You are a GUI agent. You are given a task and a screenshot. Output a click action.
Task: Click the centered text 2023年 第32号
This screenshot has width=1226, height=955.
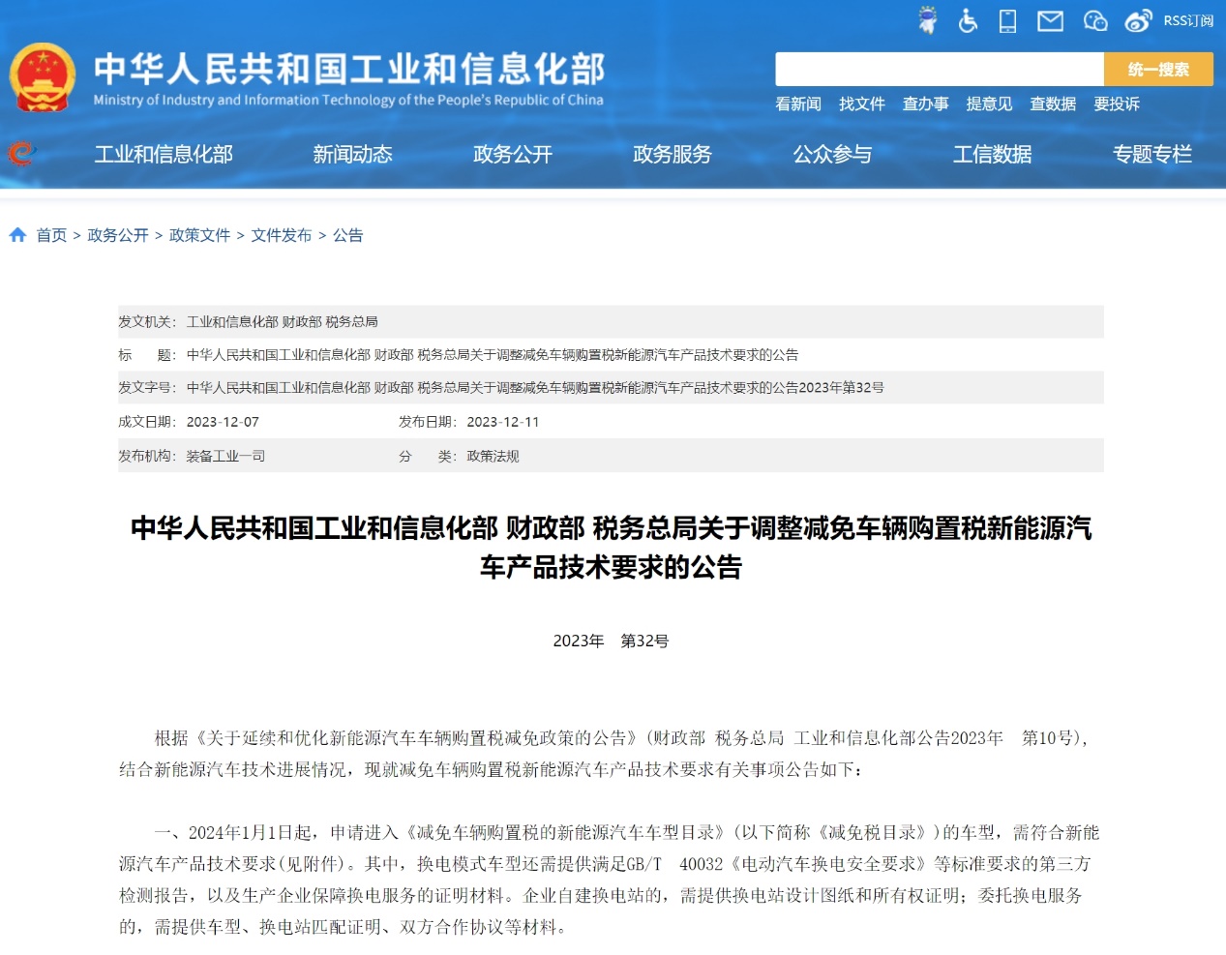611,641
